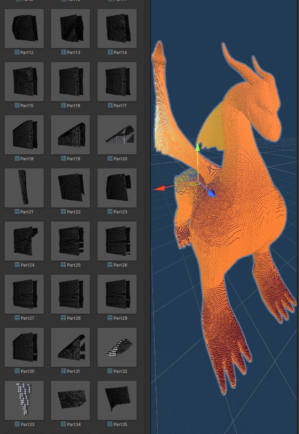Select the Part14 mesh thumbnail

click(x=117, y=28)
